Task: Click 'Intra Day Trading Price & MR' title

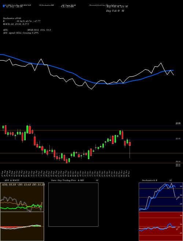Action: 67,180
